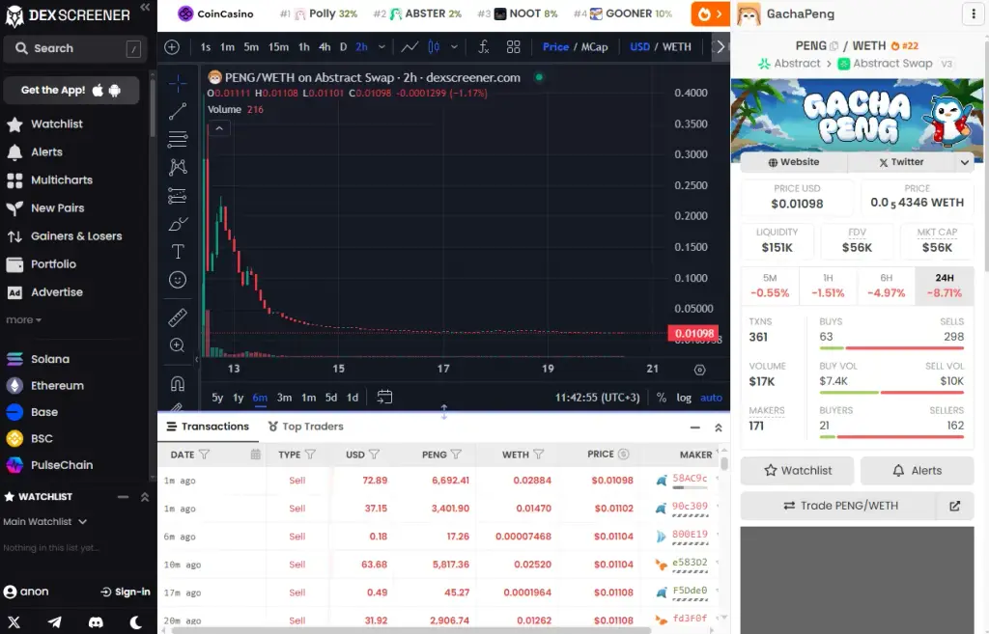Open the chart style dropdown arrow
The width and height of the screenshot is (989, 634).
454,46
